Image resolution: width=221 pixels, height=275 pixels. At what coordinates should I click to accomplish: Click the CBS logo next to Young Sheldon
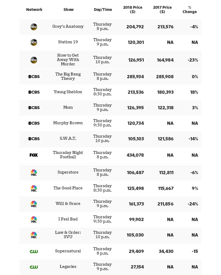(x=34, y=92)
